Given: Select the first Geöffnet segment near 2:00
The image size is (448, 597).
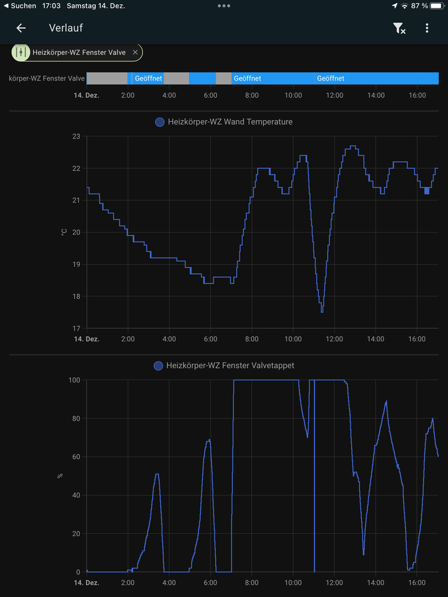Looking at the screenshot, I should [x=148, y=78].
